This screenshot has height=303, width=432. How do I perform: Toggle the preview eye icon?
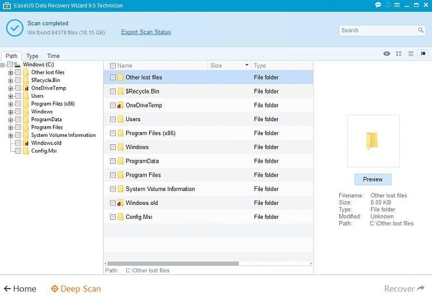(386, 54)
